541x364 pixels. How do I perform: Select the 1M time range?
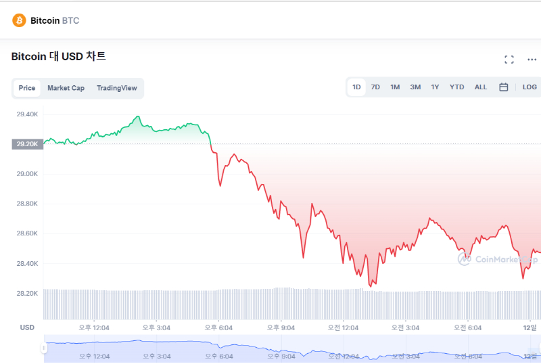click(x=395, y=87)
